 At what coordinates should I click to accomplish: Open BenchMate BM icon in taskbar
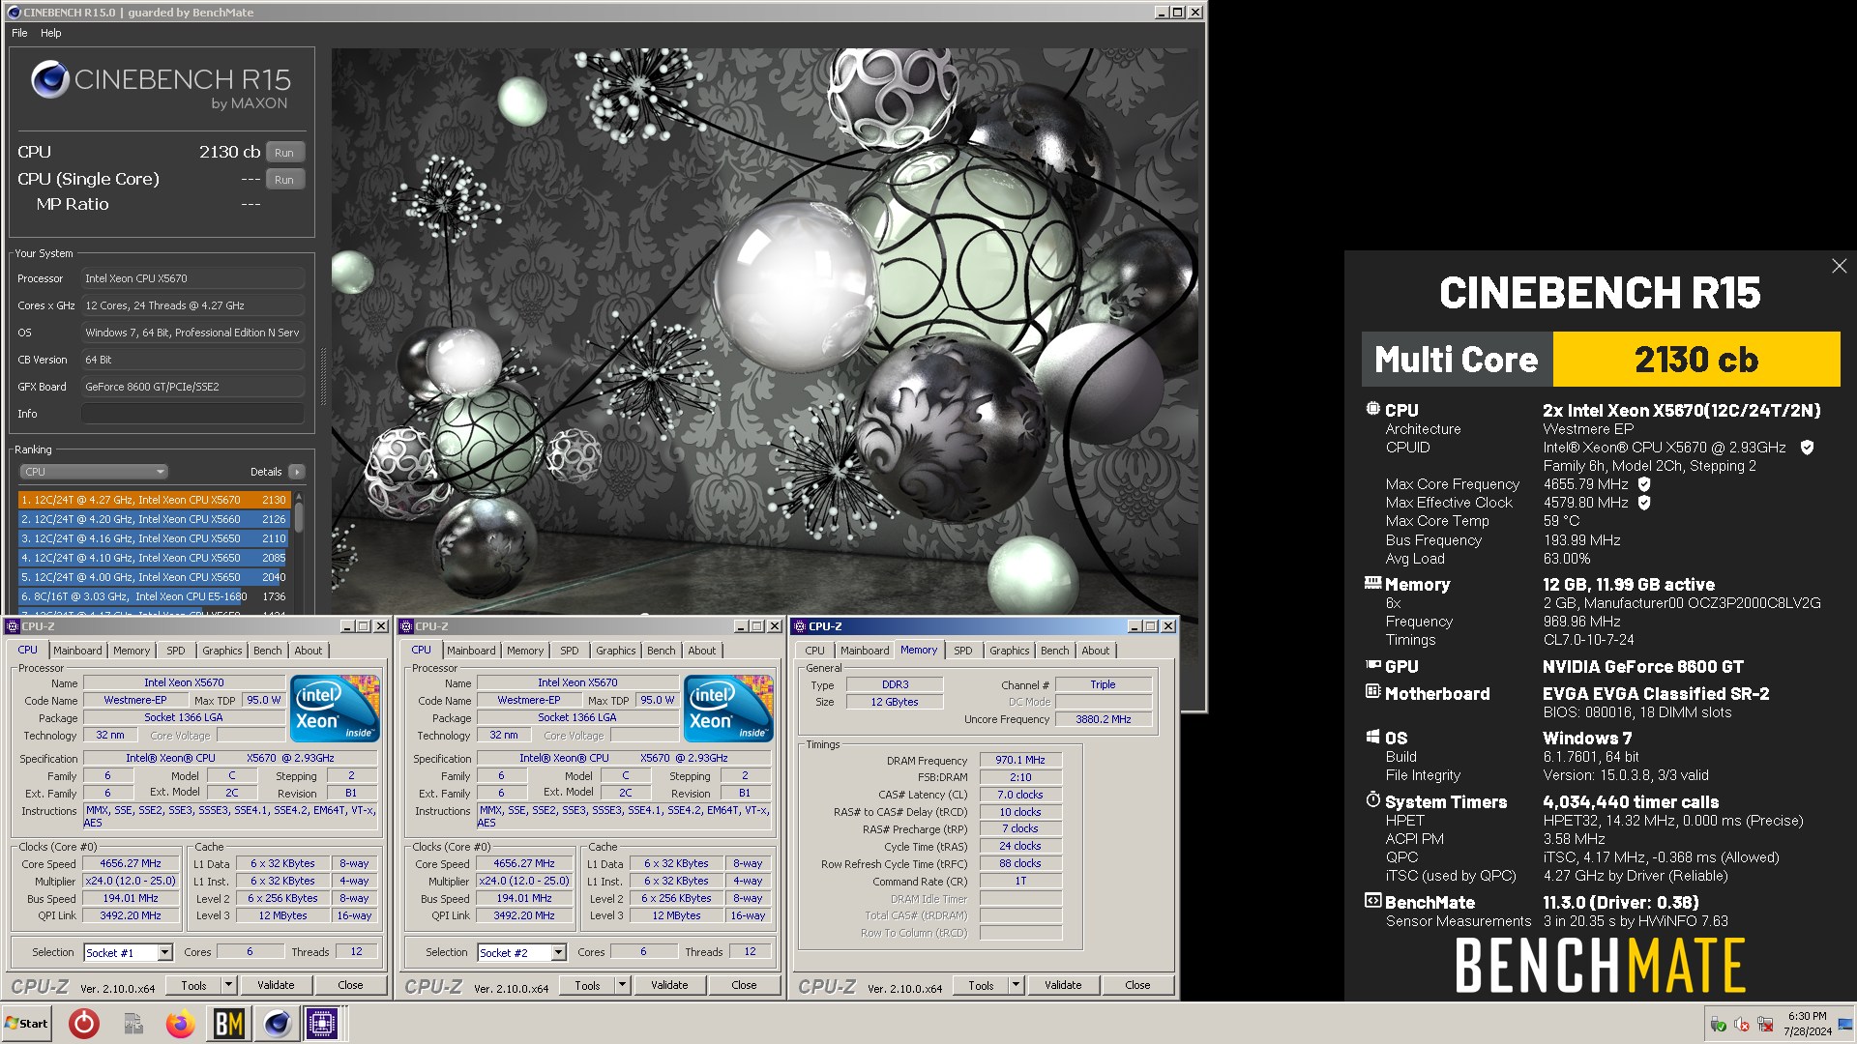click(229, 1024)
